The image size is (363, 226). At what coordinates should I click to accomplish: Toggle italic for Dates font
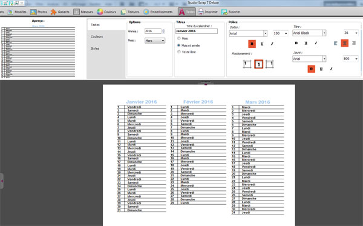click(272, 44)
